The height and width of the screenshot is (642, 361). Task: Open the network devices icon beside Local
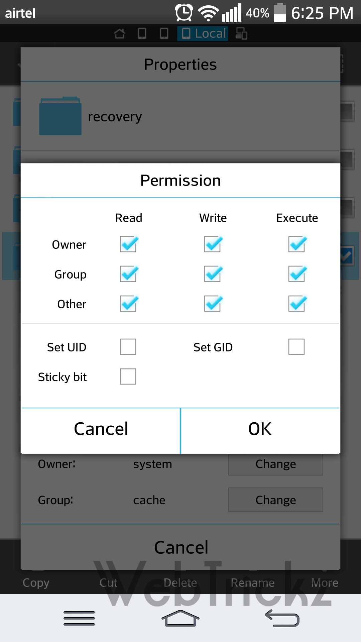click(x=241, y=33)
